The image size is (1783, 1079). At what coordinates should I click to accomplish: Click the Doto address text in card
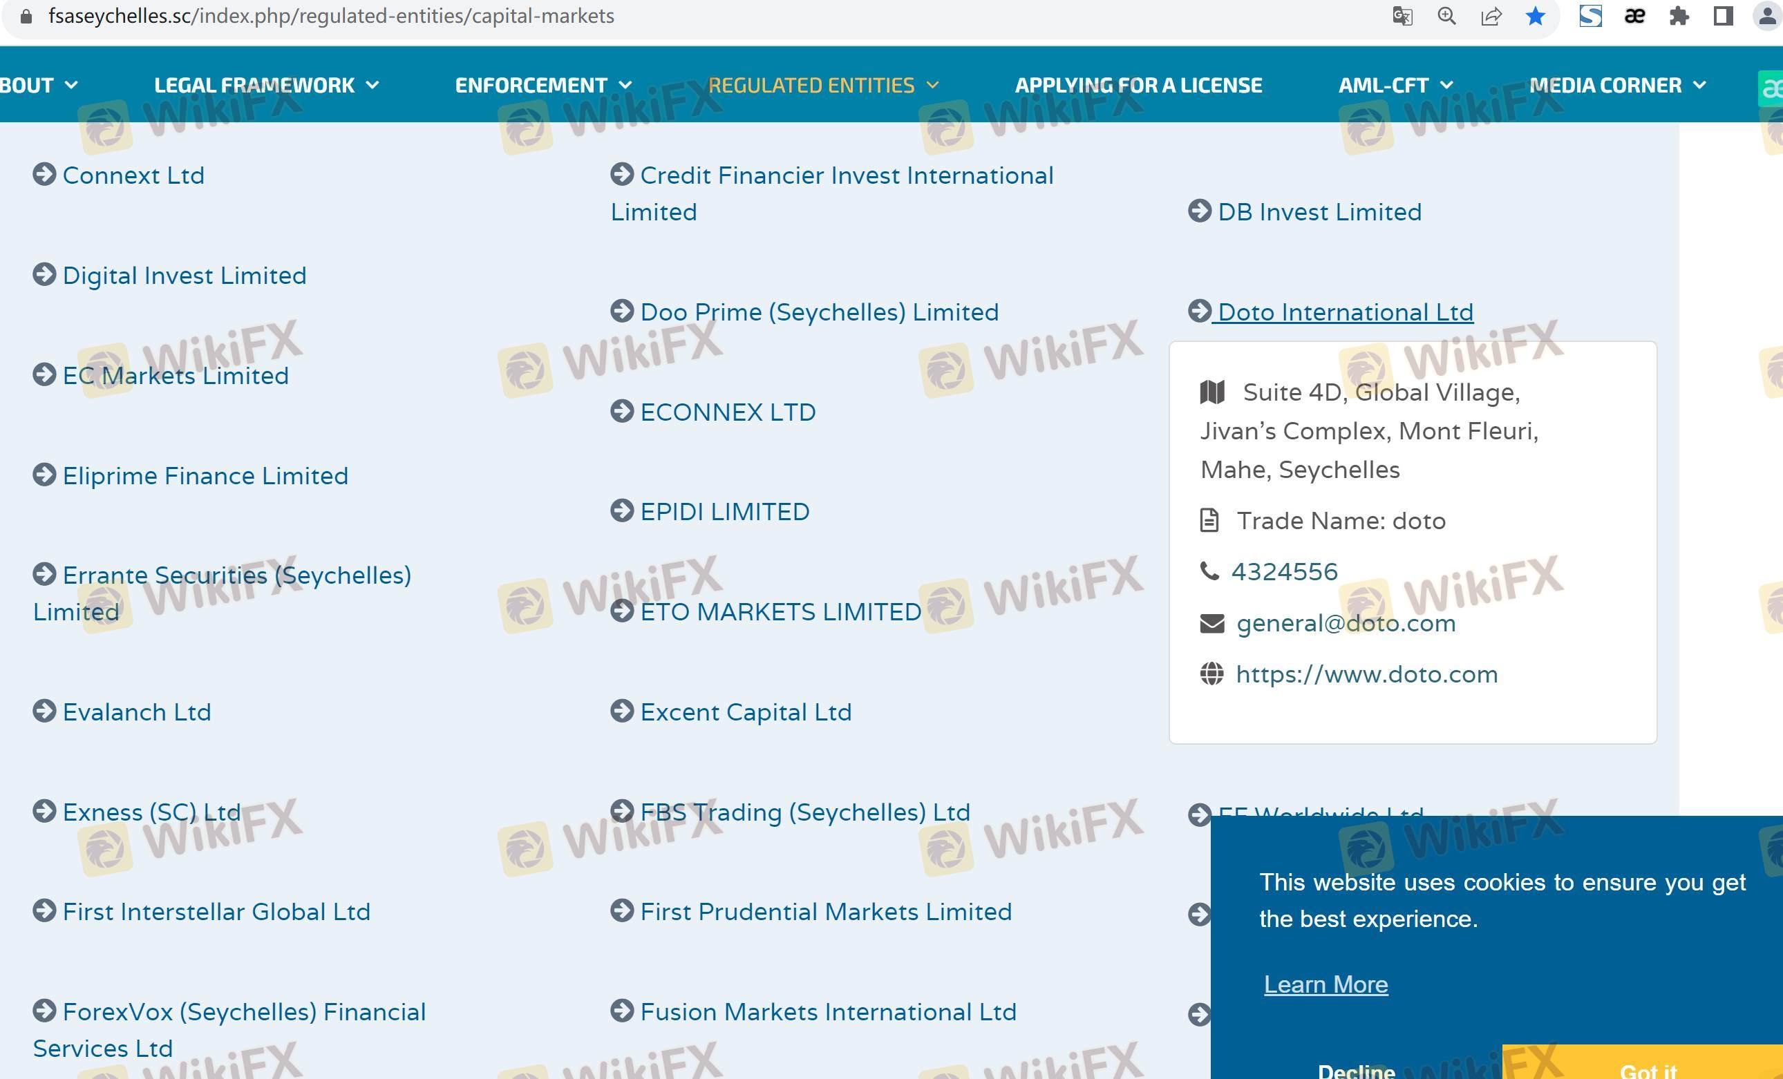click(x=1370, y=431)
